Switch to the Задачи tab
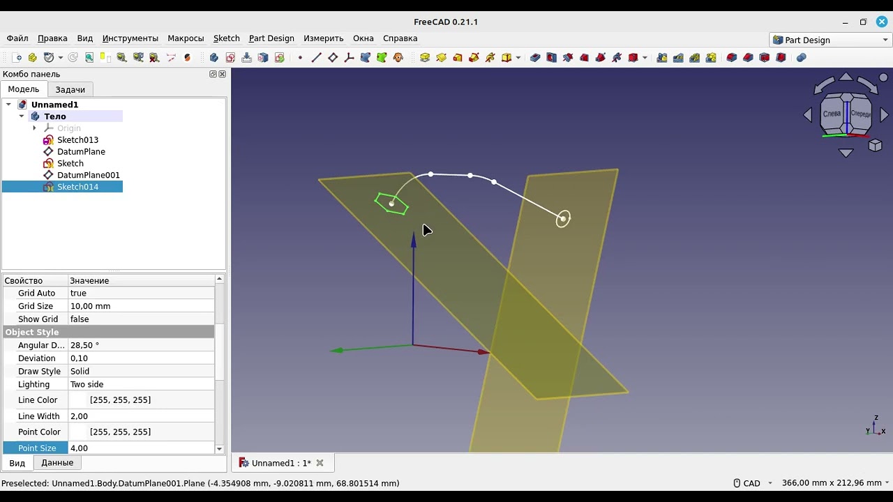 click(x=70, y=89)
